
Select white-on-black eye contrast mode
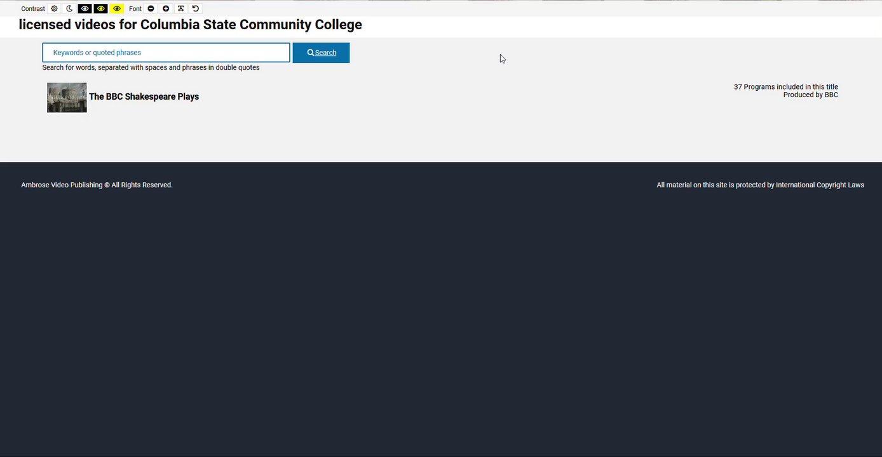[85, 9]
